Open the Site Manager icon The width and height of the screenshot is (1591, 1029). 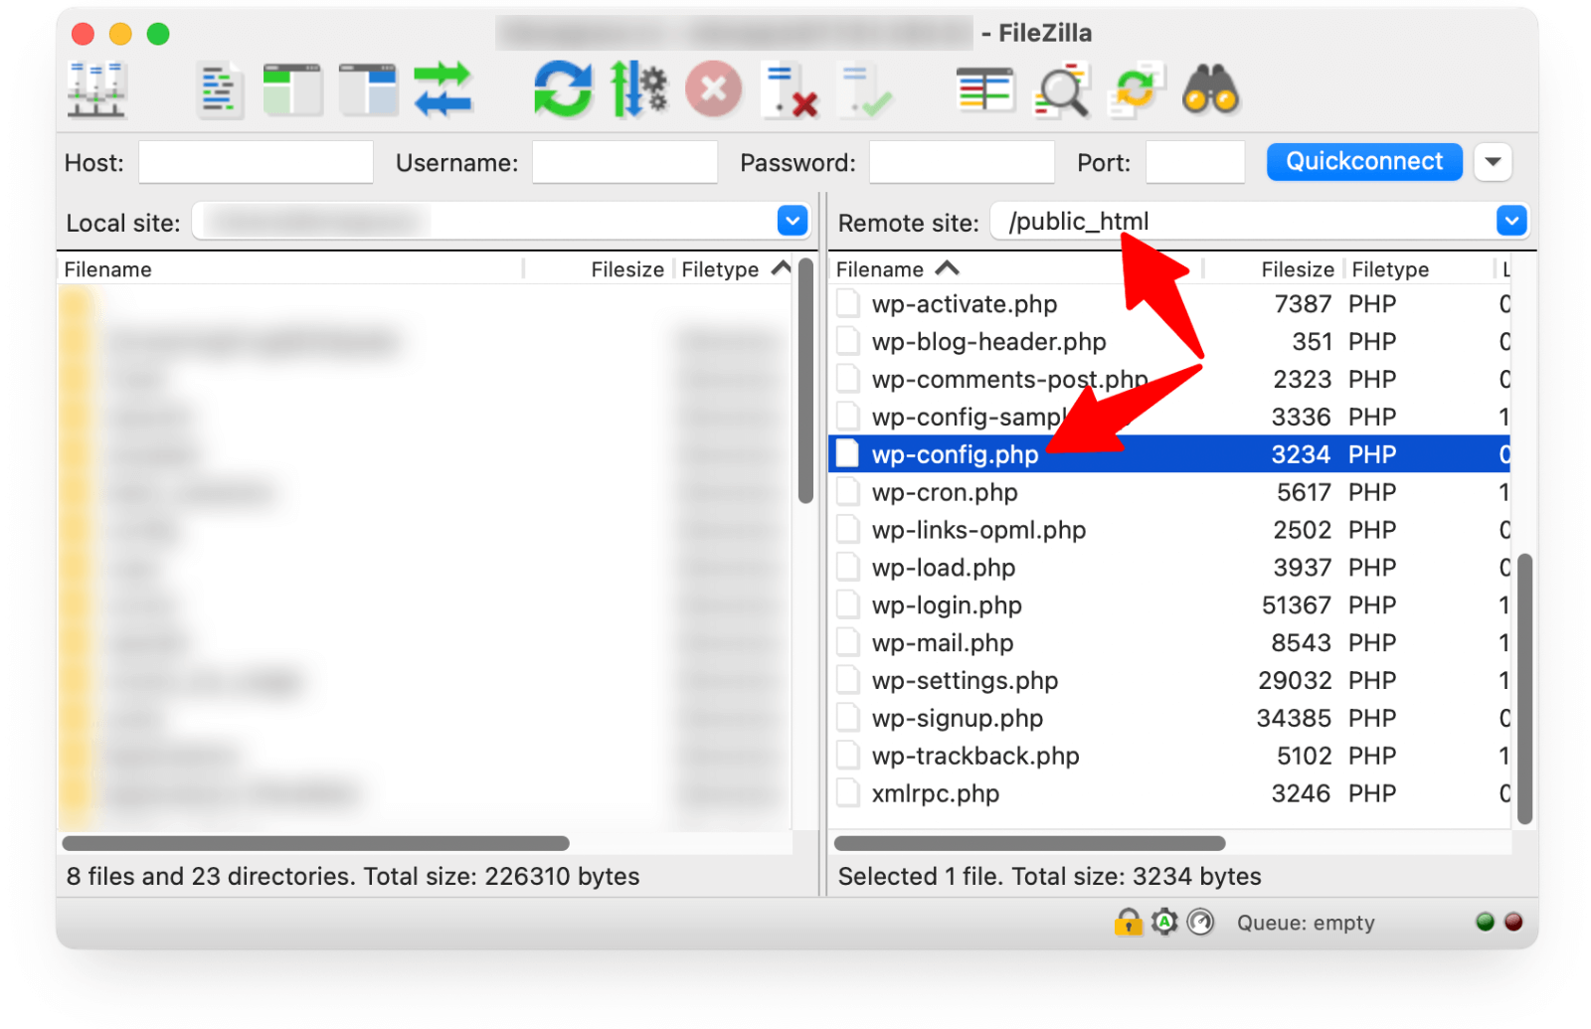(95, 90)
